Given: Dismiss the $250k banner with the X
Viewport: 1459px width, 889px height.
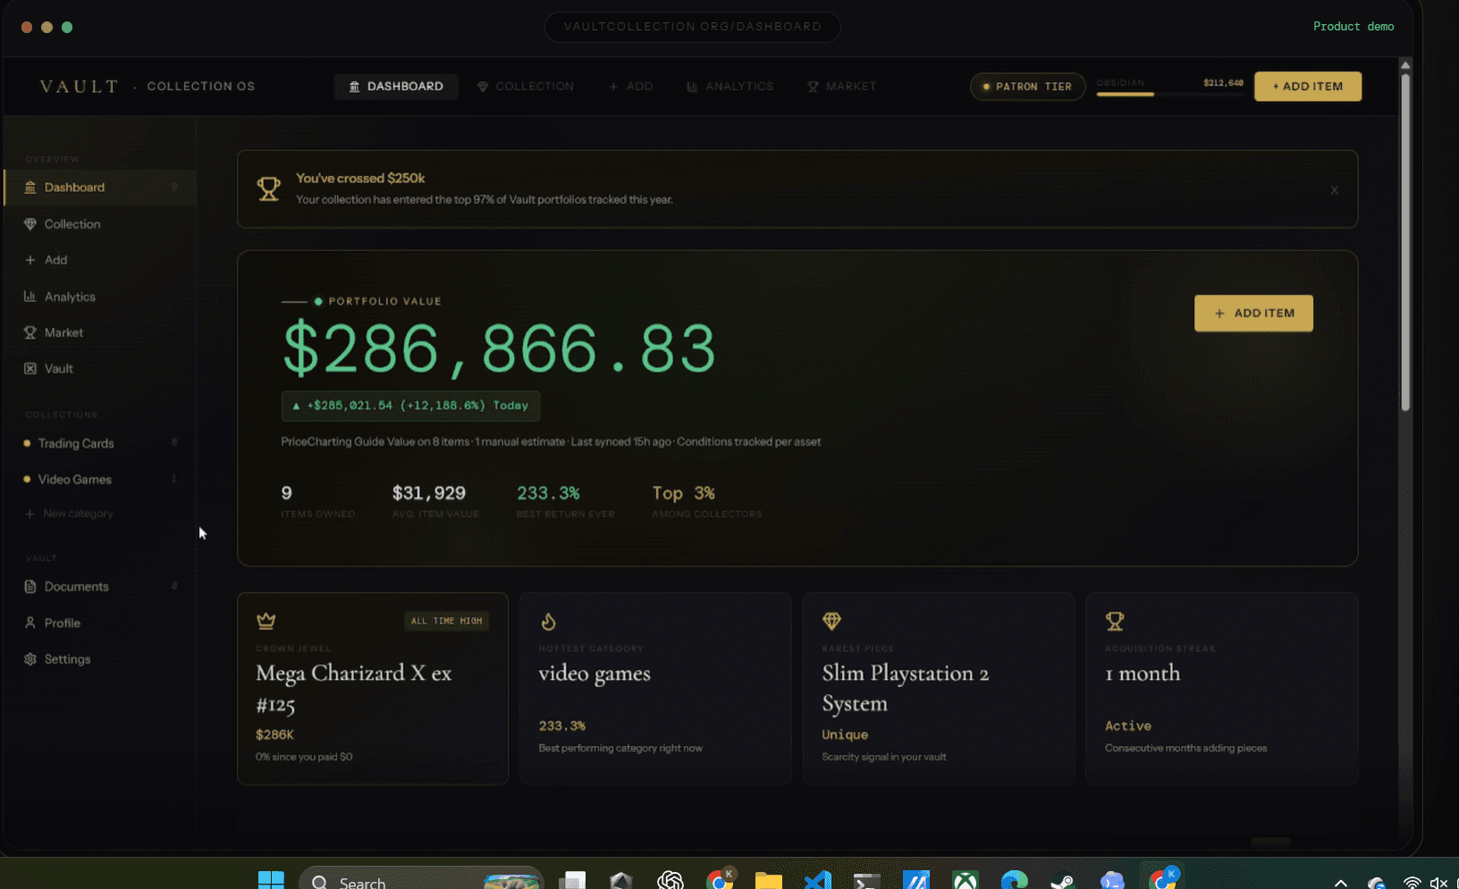Looking at the screenshot, I should tap(1334, 190).
